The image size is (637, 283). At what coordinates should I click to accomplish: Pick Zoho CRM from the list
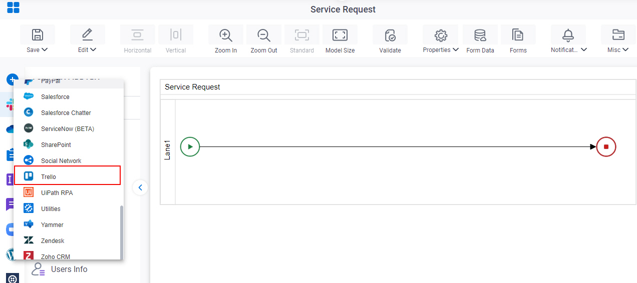click(68, 255)
